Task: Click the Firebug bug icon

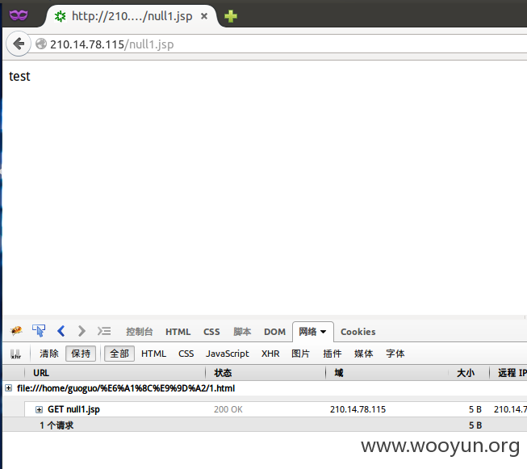Action: (16, 331)
